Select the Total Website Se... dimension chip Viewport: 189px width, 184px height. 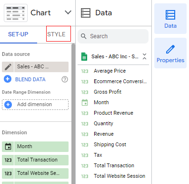[x=41, y=173]
